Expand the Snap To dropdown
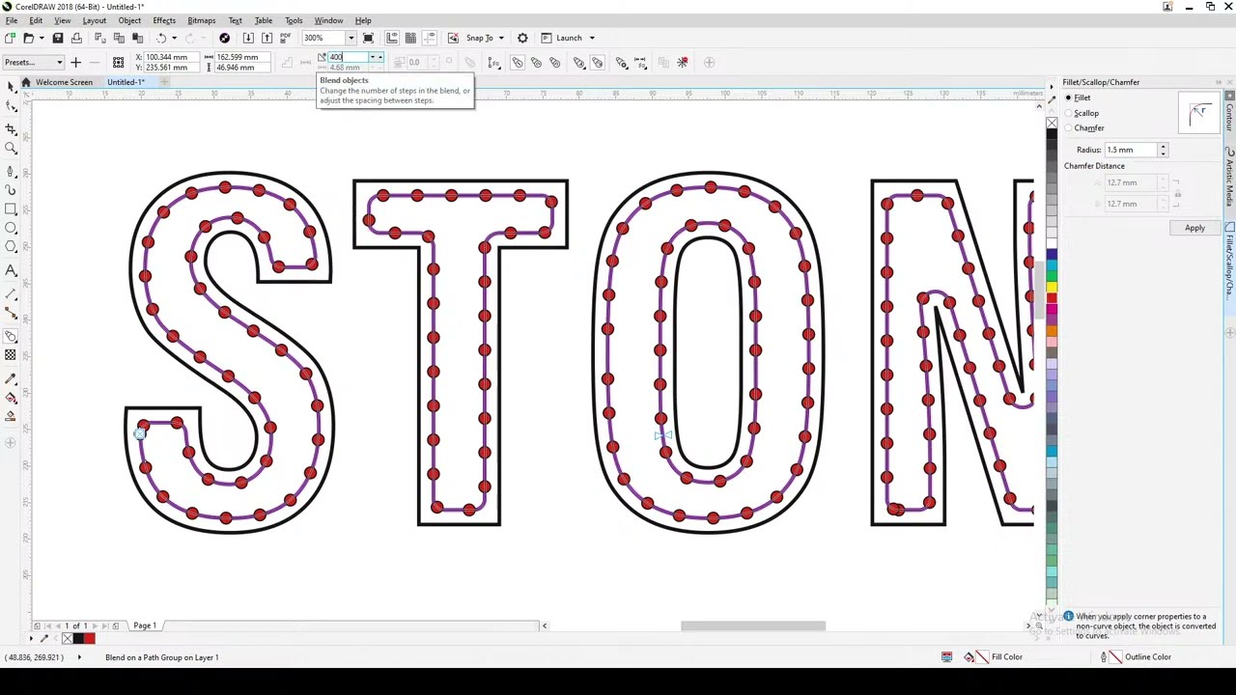Image resolution: width=1236 pixels, height=695 pixels. 500,38
